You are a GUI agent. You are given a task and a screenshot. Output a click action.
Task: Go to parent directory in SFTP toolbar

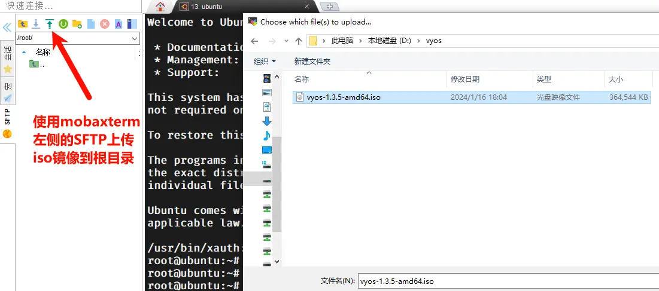click(x=23, y=24)
